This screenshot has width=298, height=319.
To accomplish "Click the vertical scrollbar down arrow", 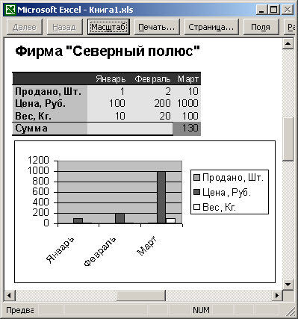I will [288, 284].
